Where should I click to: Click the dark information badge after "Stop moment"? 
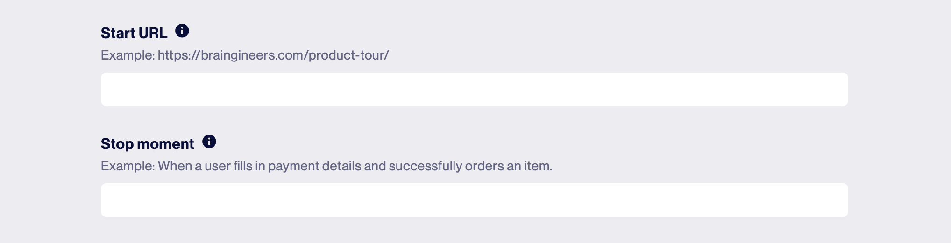(209, 142)
